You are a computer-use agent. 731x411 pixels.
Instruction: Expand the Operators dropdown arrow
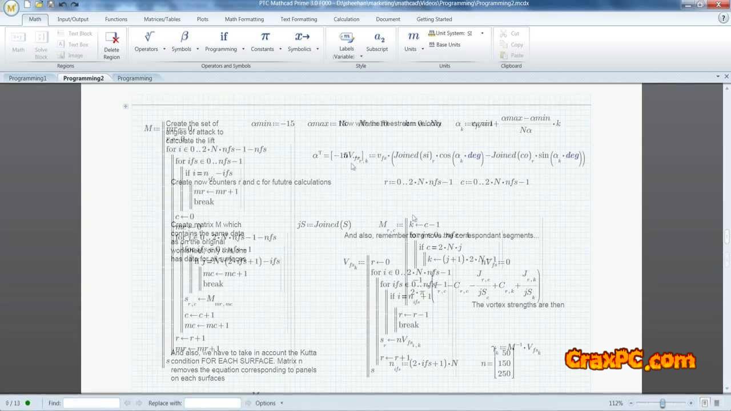click(164, 49)
